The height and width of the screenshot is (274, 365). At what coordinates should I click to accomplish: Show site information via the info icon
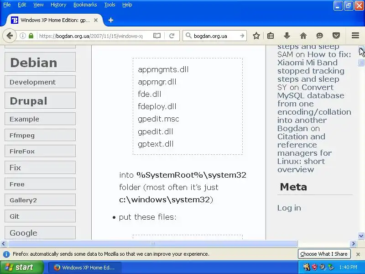pyautogui.click(x=22, y=36)
